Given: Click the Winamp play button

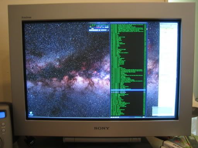Looking at the screenshot, I should 92,30.
